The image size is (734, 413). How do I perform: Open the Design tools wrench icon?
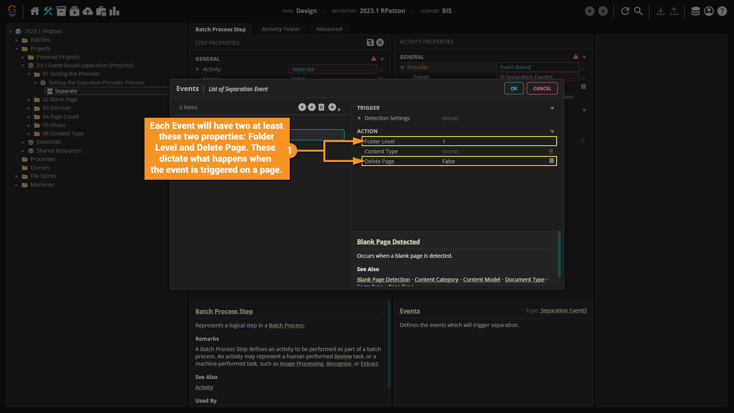[48, 11]
